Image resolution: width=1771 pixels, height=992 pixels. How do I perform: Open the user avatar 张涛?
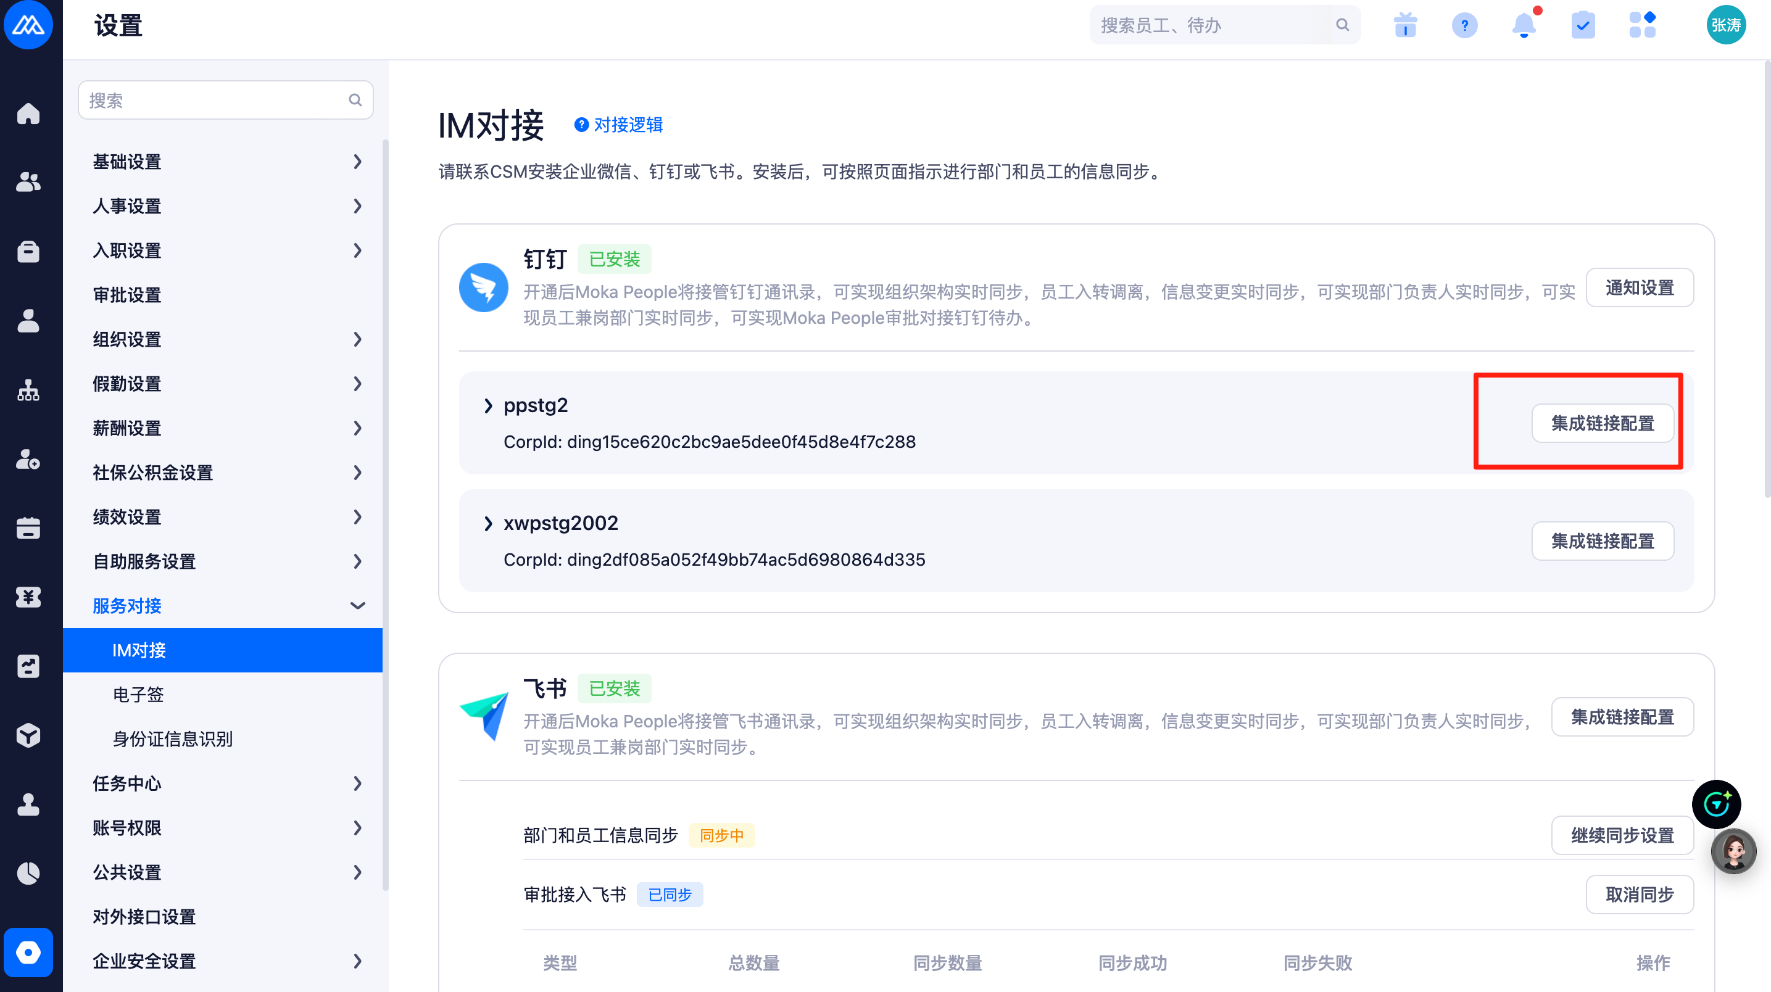point(1725,25)
